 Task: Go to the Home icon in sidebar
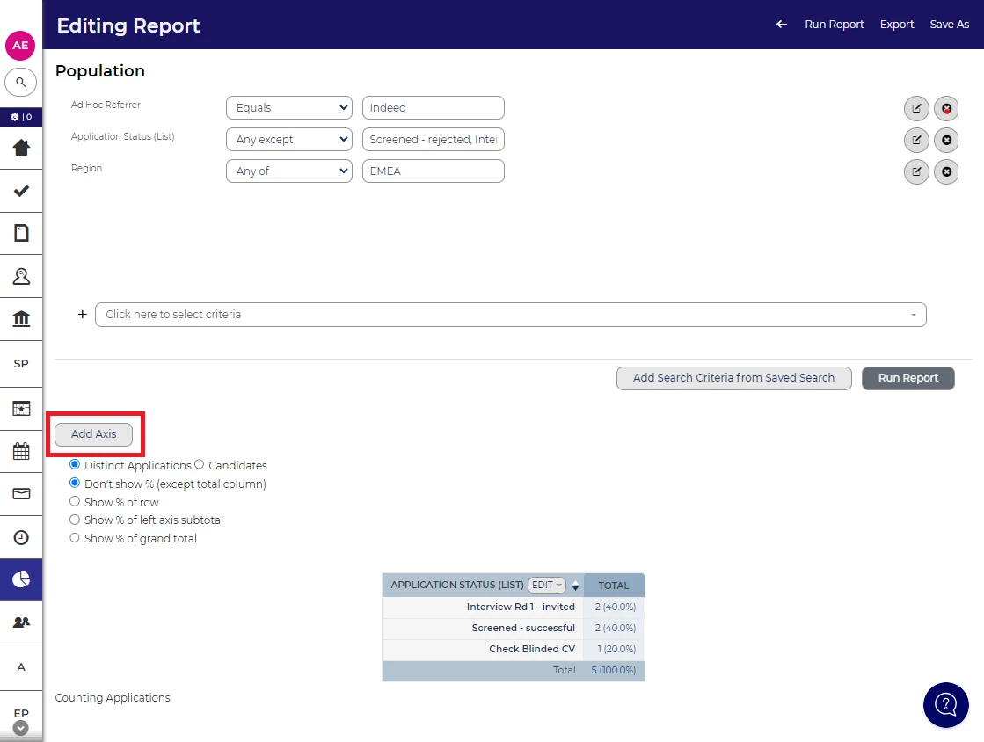coord(21,148)
